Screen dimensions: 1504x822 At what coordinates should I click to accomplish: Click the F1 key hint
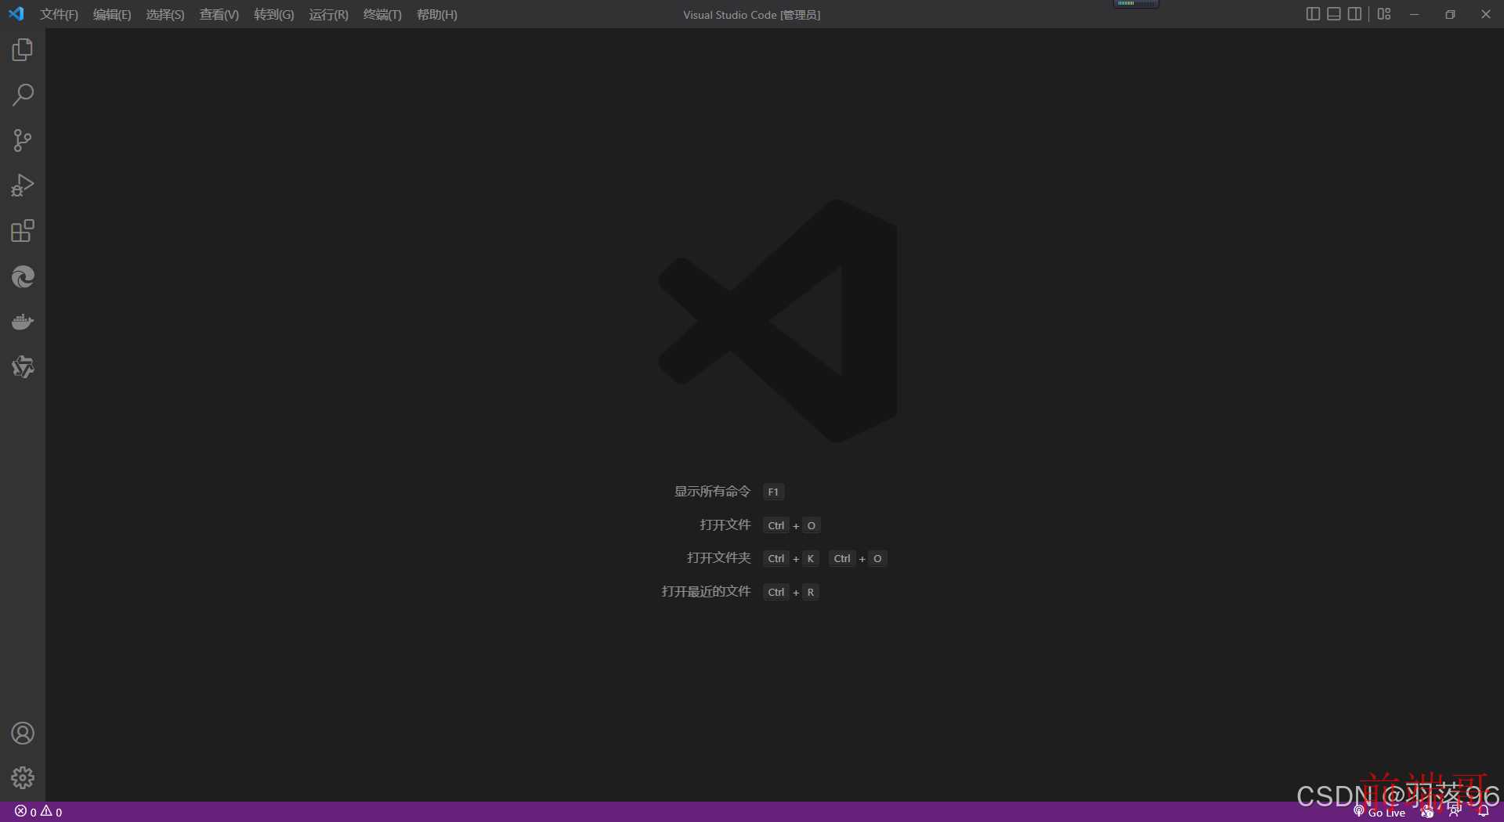click(773, 492)
